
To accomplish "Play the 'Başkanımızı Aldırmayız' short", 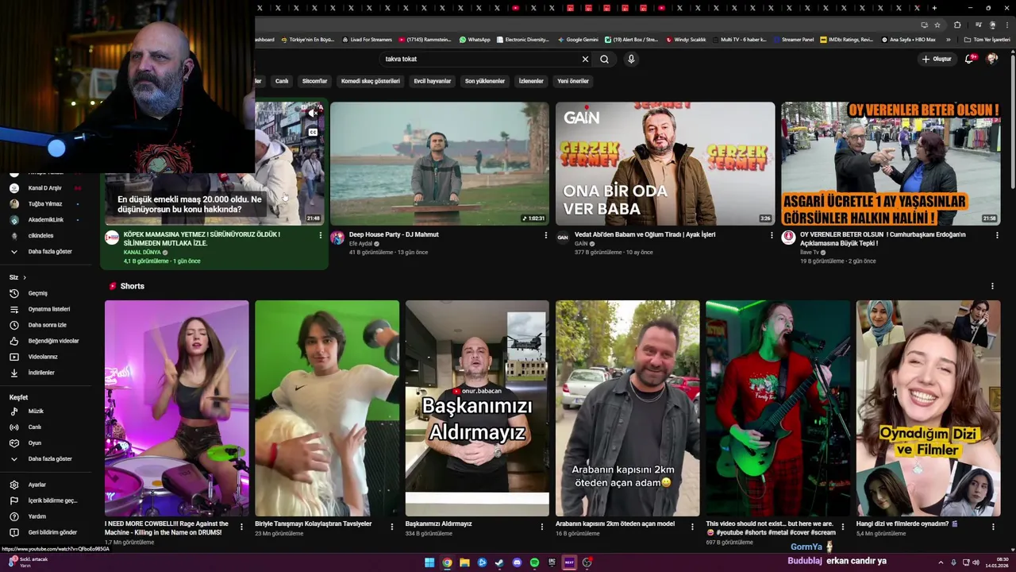I will 477,408.
